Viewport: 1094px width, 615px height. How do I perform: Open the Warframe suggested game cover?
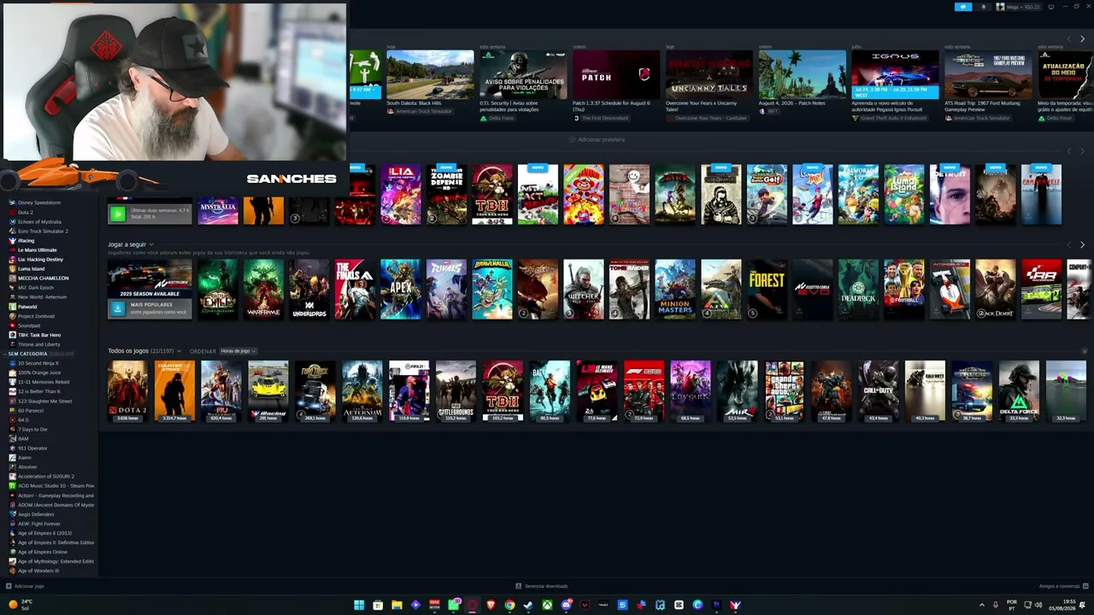click(x=263, y=290)
